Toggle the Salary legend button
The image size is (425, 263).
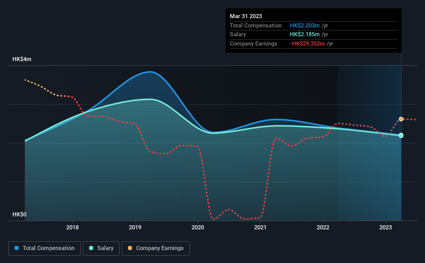(x=101, y=249)
